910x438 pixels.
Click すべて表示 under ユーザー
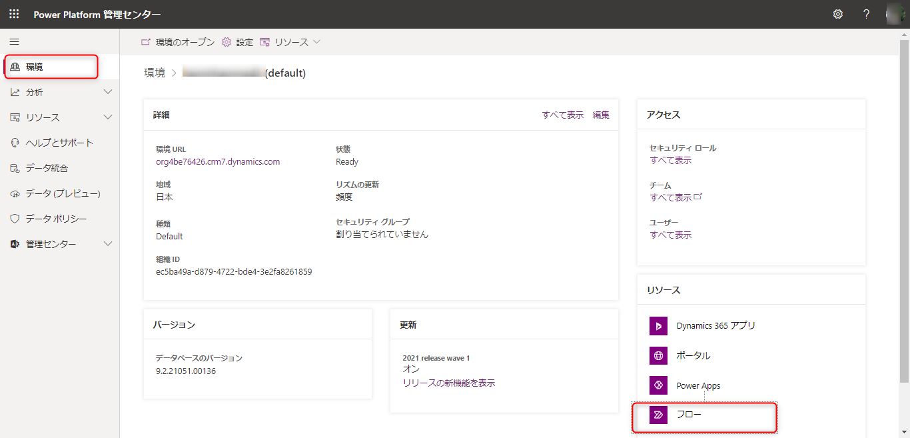point(670,235)
